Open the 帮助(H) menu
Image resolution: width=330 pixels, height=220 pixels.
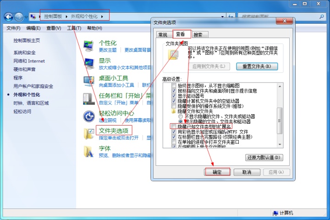tap(94, 28)
